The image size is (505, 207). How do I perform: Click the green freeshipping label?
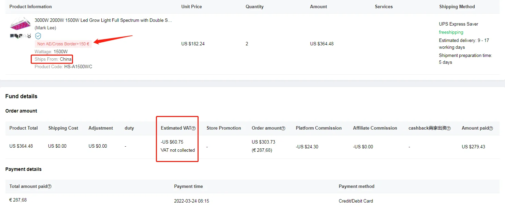tap(451, 32)
